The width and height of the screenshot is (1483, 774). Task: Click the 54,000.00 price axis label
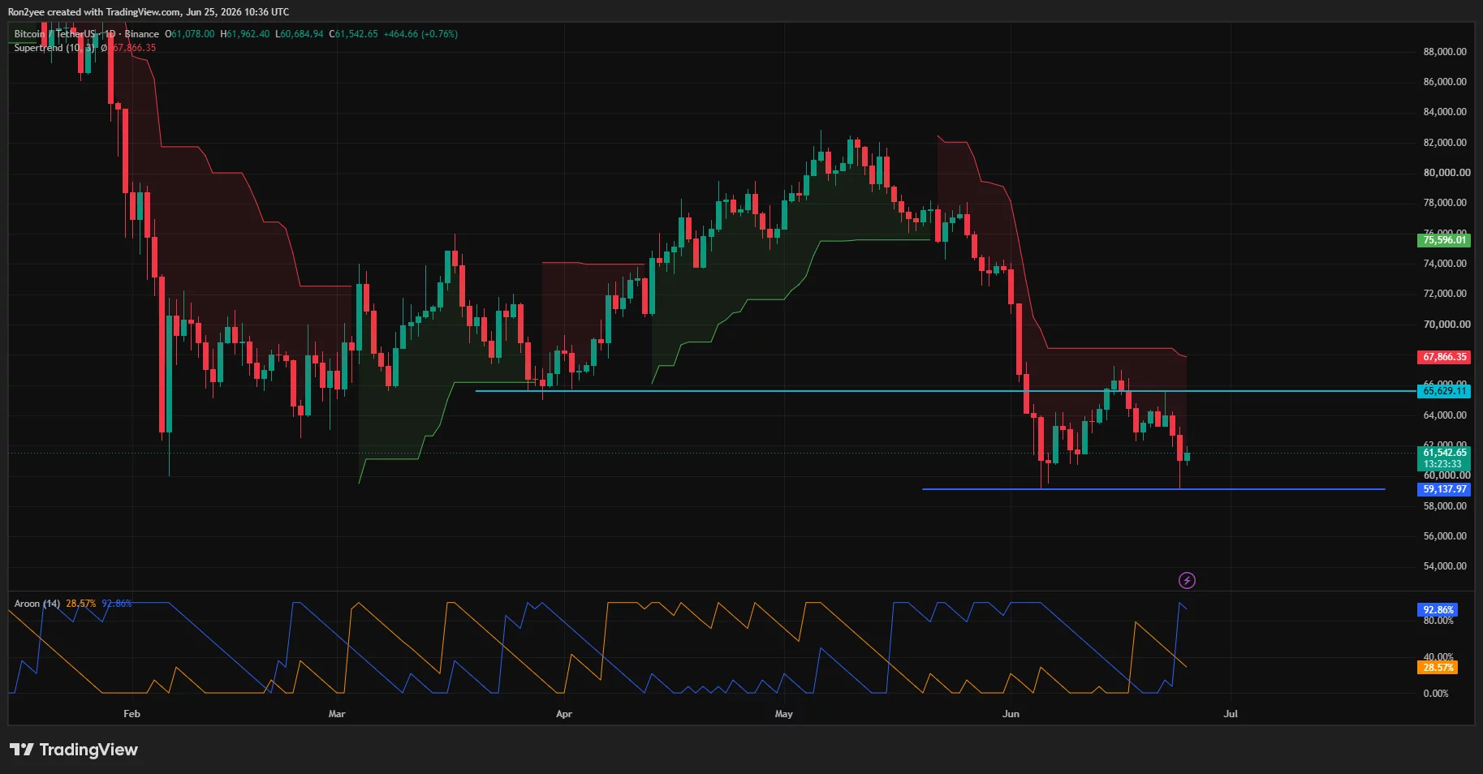[x=1445, y=566]
